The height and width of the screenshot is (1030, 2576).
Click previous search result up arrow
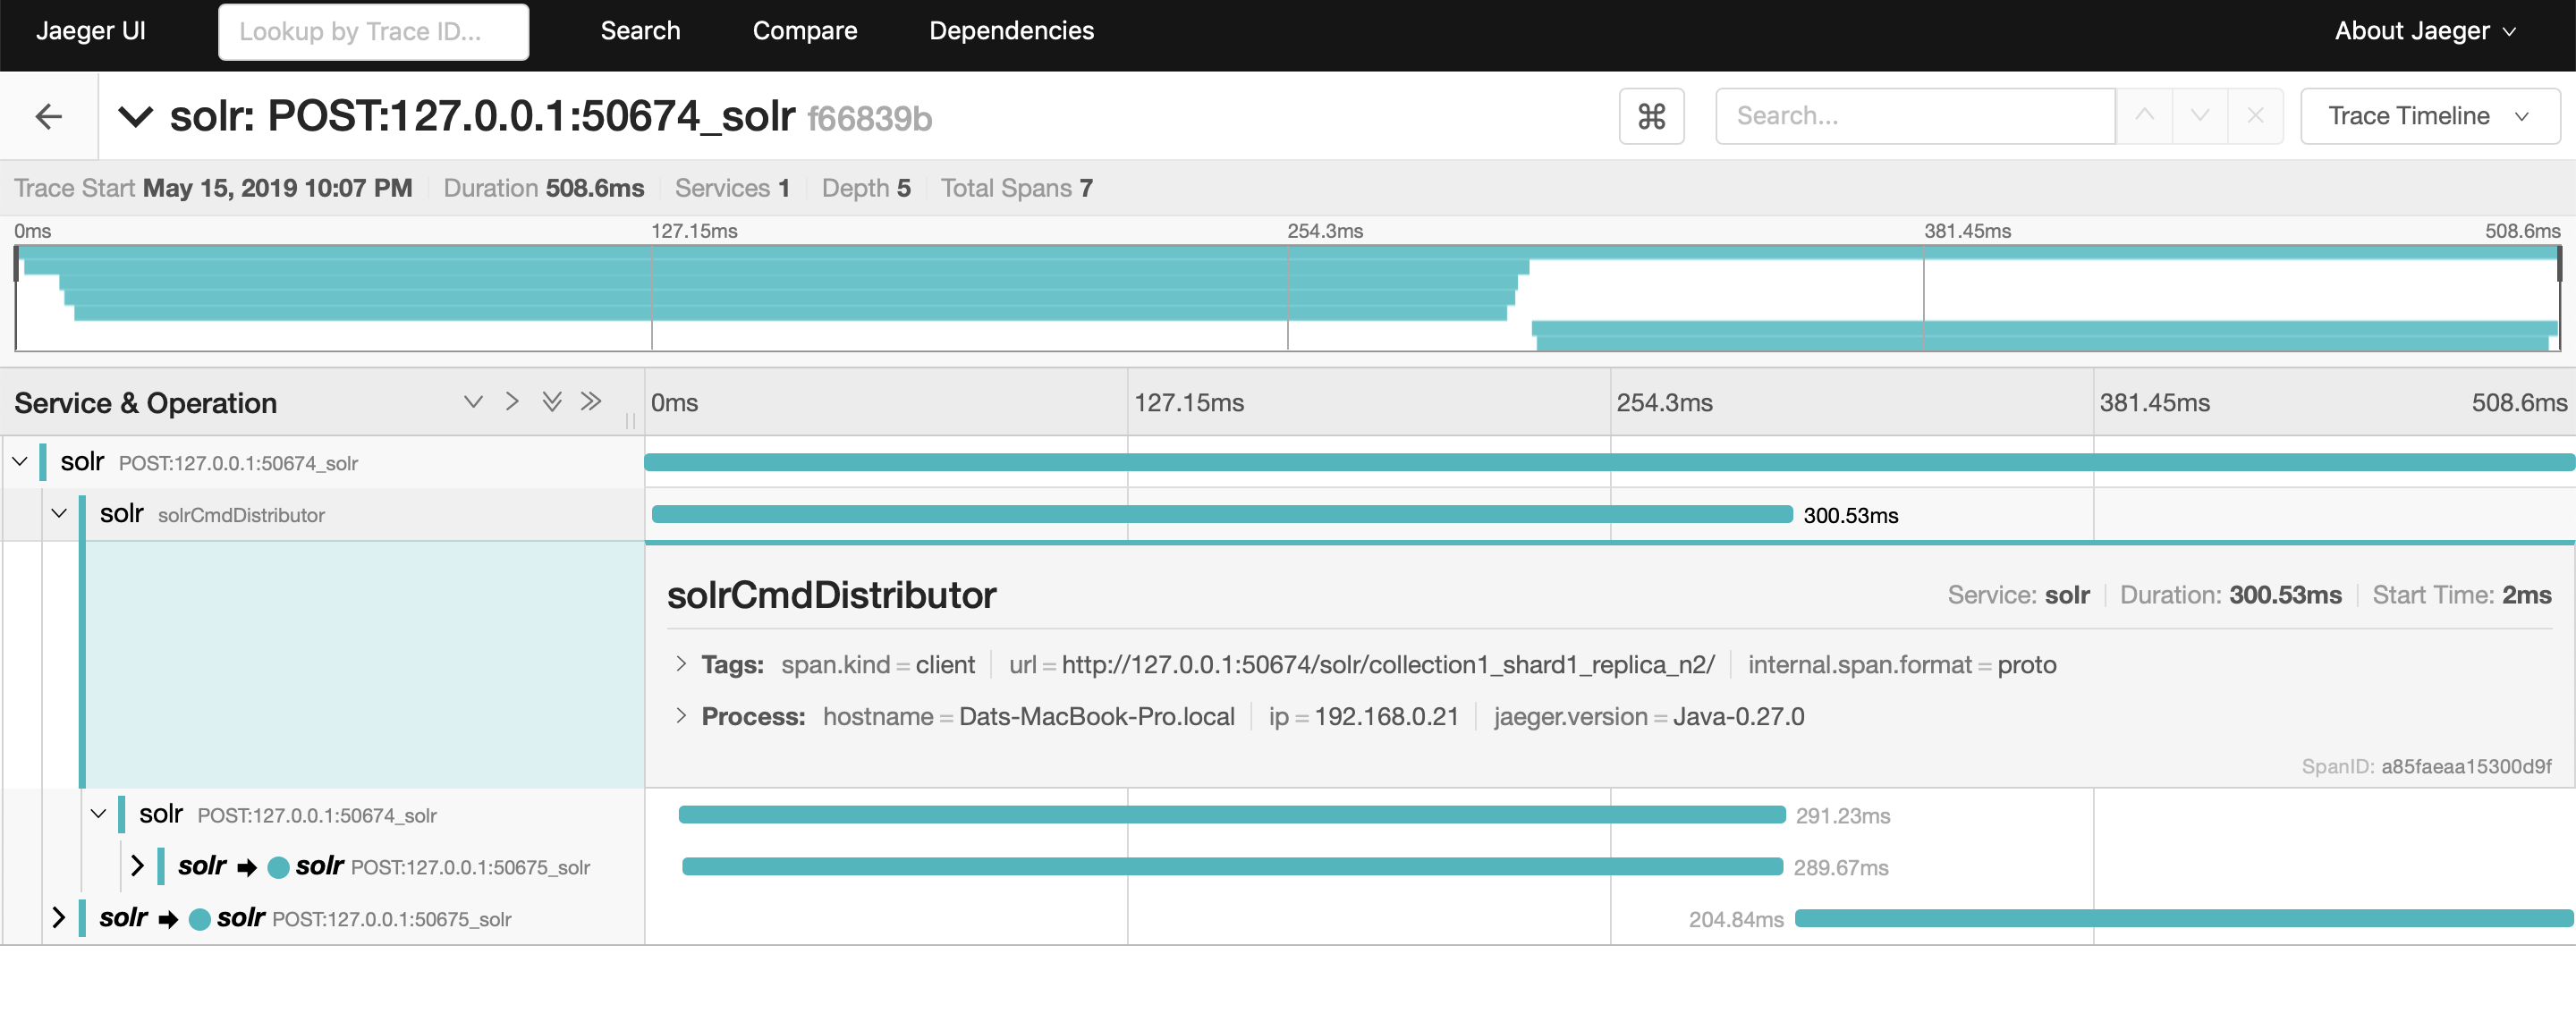[2144, 116]
